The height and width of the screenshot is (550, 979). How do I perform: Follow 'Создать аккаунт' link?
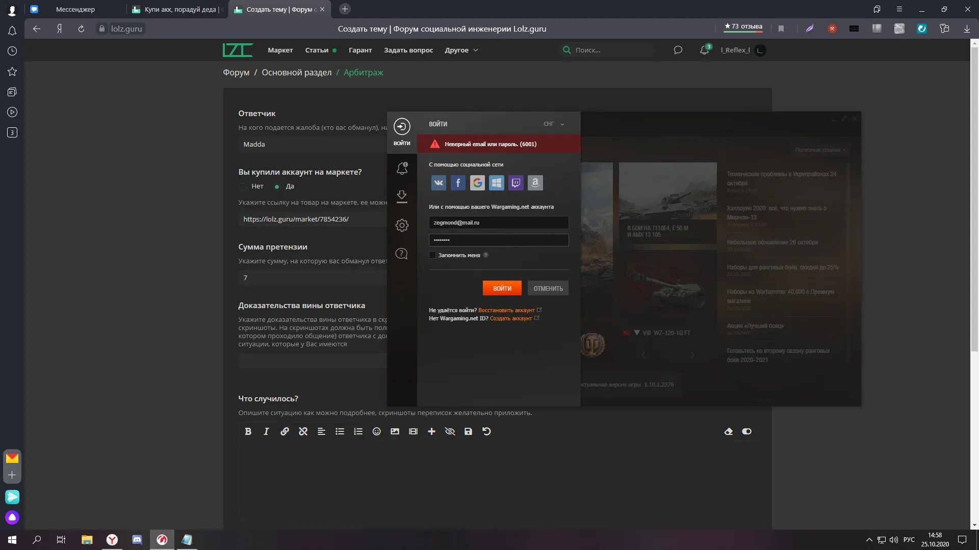tap(511, 318)
